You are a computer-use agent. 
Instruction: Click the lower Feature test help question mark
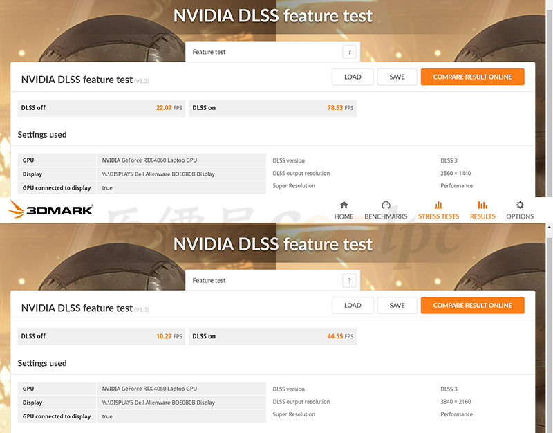350,281
